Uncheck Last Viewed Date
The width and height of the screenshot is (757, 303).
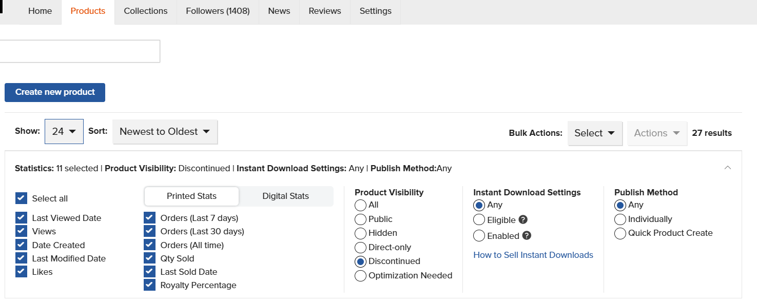point(21,218)
